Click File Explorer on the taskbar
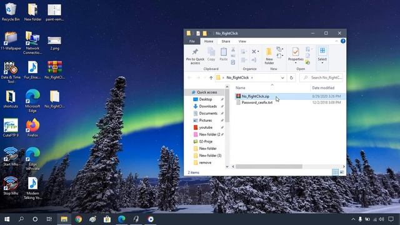 coord(64,219)
